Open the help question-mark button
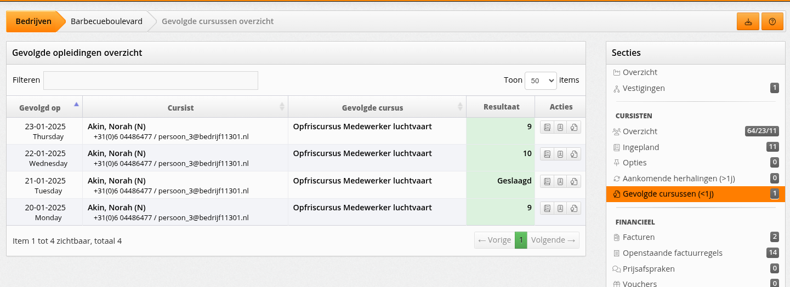This screenshot has height=287, width=790. [x=772, y=22]
